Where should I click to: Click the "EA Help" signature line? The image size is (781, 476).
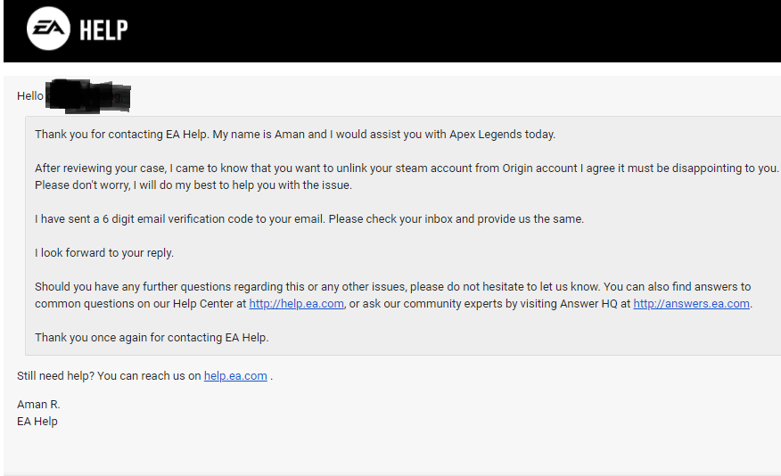click(37, 422)
